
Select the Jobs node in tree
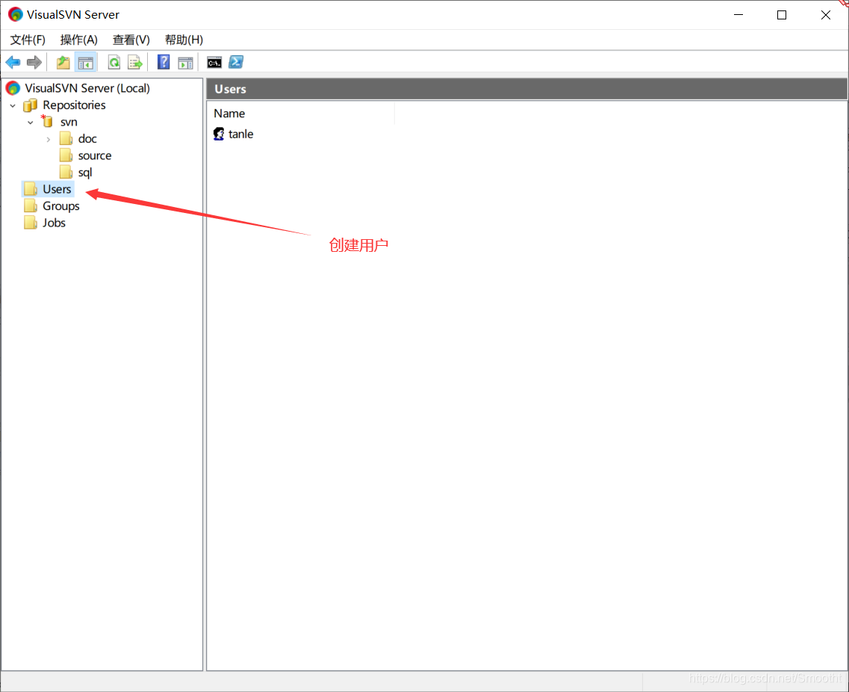tap(55, 223)
